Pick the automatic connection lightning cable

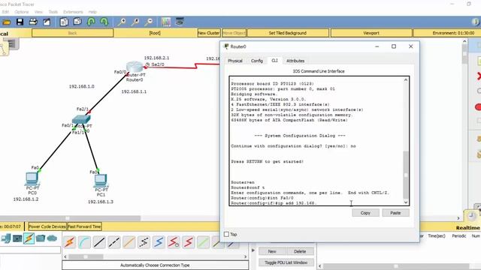click(x=70, y=242)
